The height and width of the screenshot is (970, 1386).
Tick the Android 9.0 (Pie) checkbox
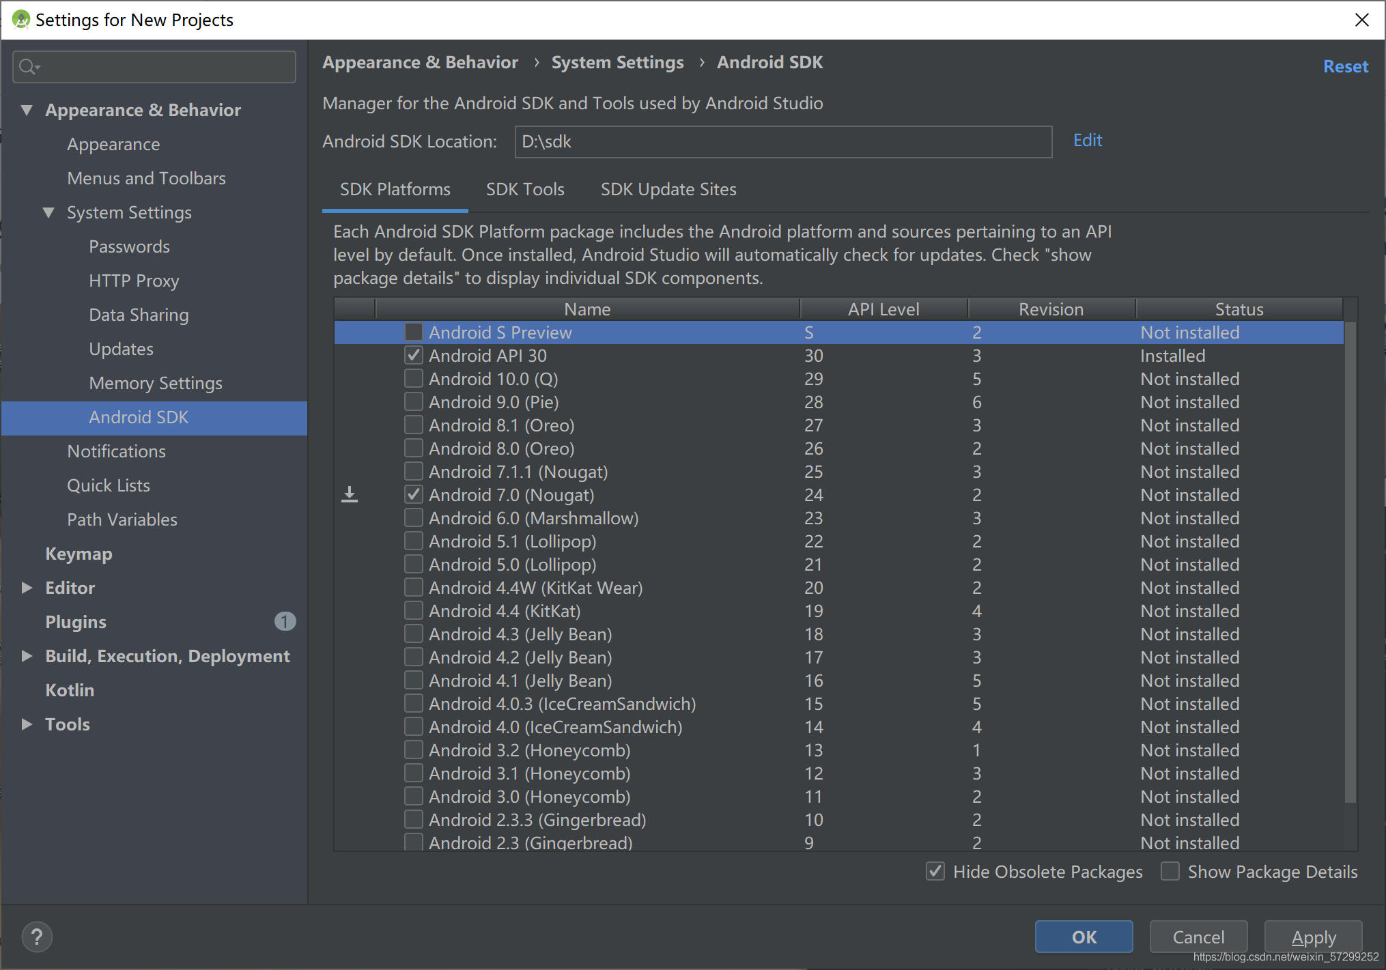click(413, 402)
